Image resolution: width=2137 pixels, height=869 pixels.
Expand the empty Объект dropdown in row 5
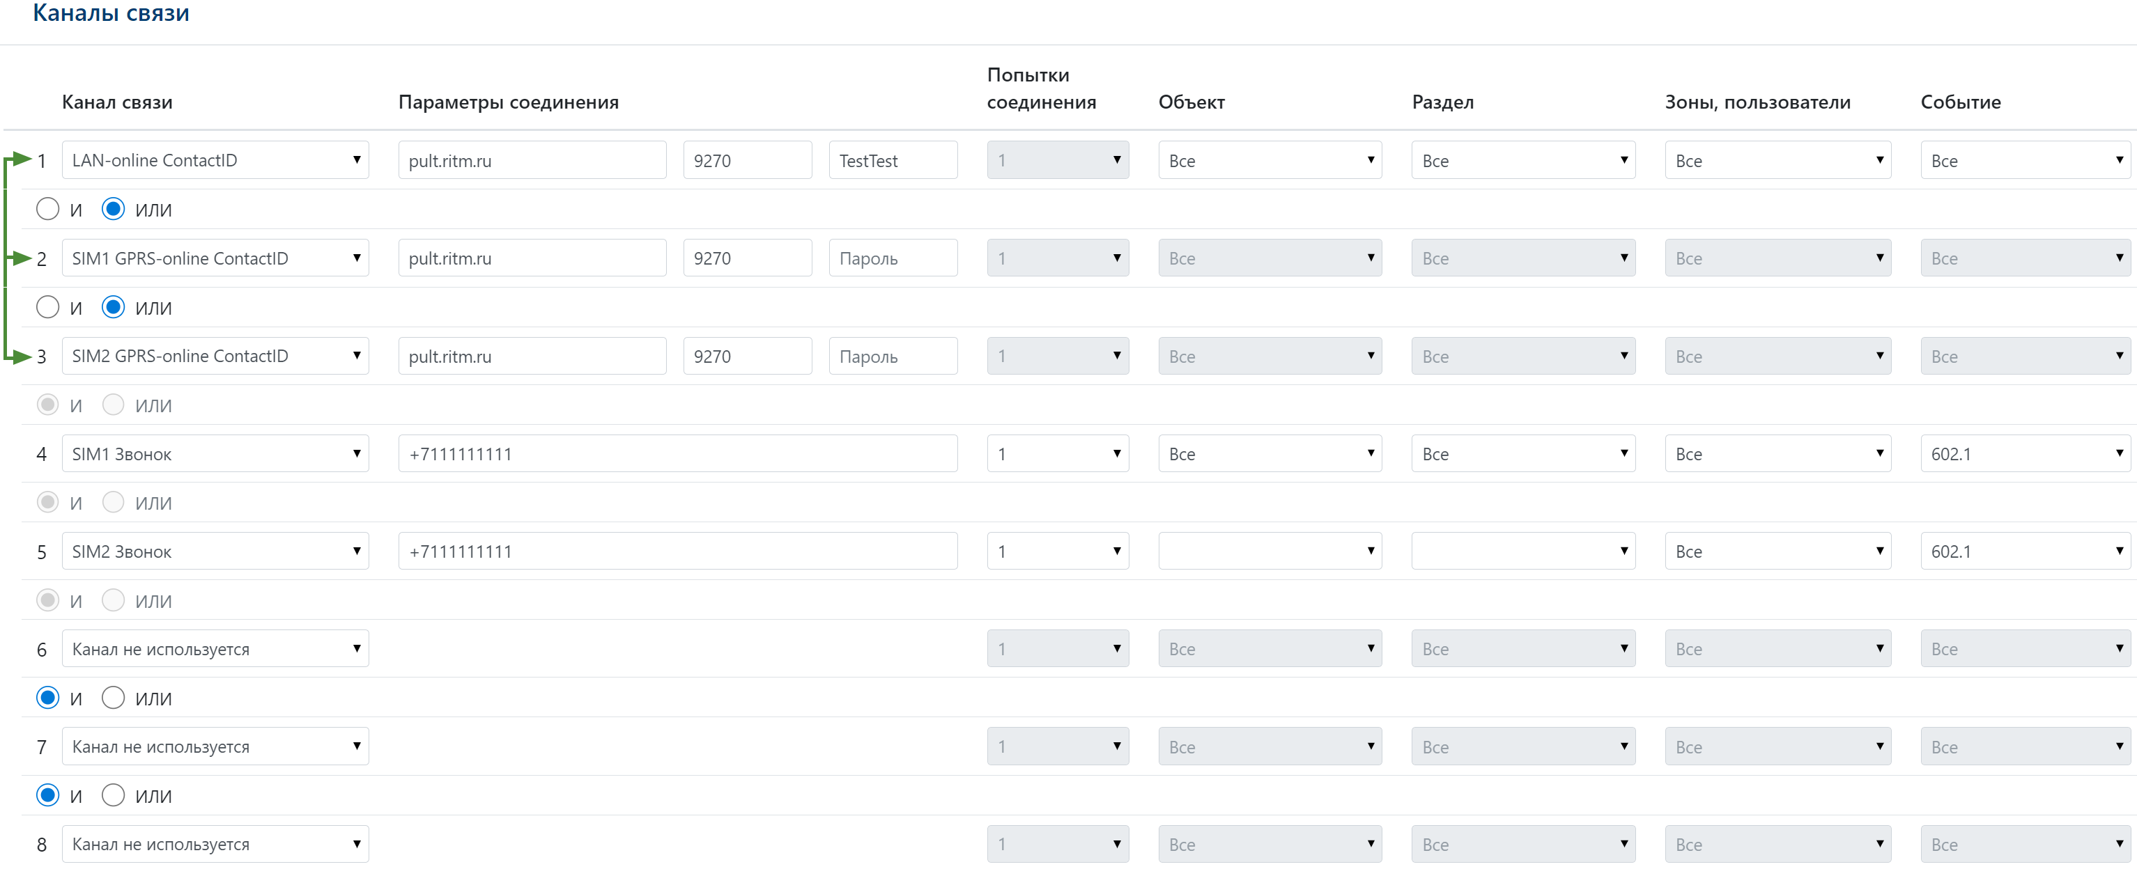pyautogui.click(x=1270, y=551)
